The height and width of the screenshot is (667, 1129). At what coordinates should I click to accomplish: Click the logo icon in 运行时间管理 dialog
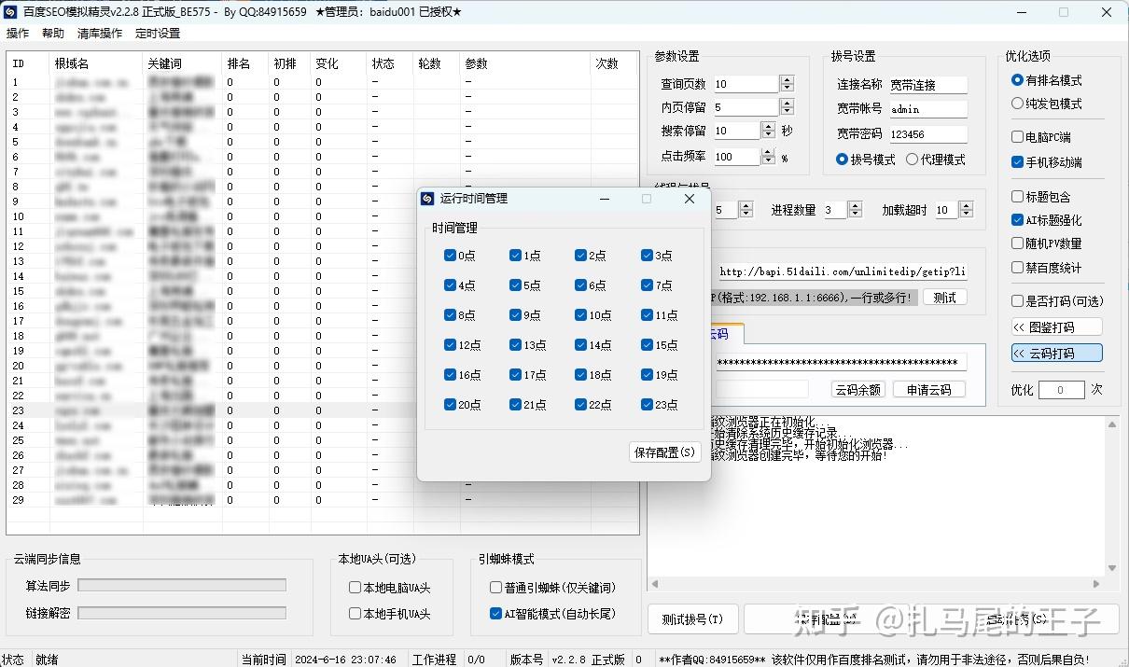[428, 199]
